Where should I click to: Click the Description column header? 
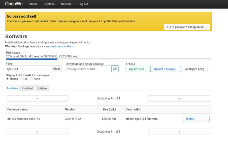point(133,109)
